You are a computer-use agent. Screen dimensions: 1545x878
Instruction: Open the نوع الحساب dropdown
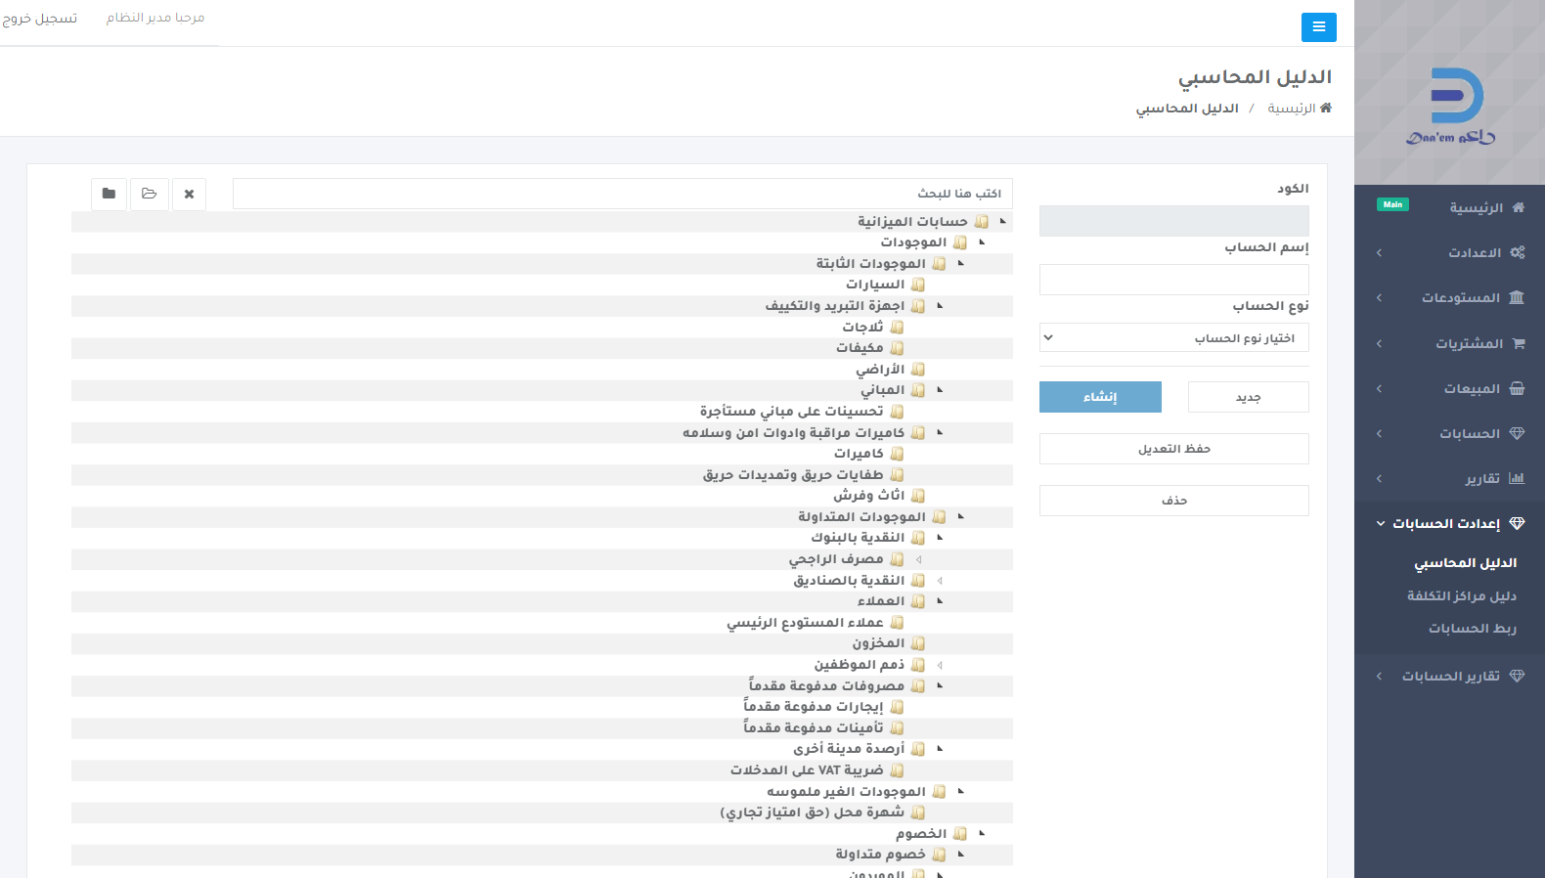1173,338
